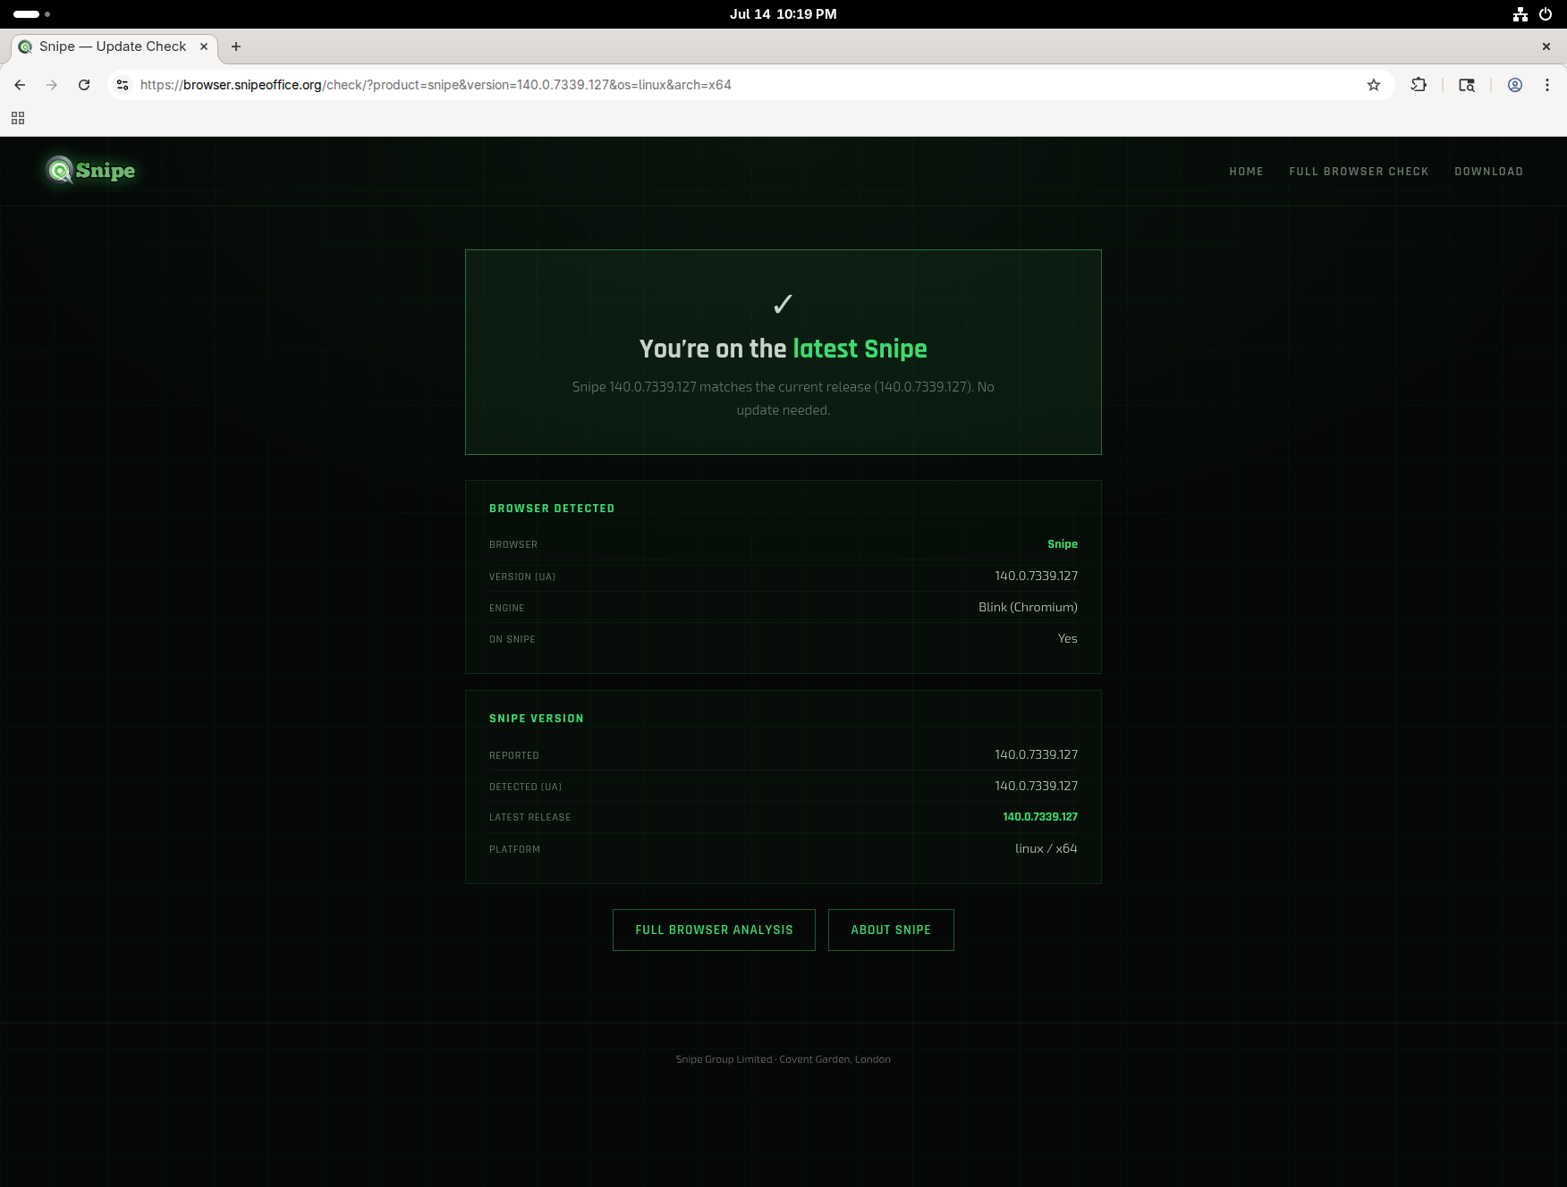The width and height of the screenshot is (1567, 1187).
Task: Click the checkmark in the status banner
Action: (783, 304)
